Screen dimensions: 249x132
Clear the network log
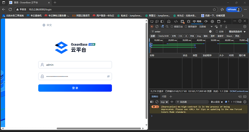point(157,27)
